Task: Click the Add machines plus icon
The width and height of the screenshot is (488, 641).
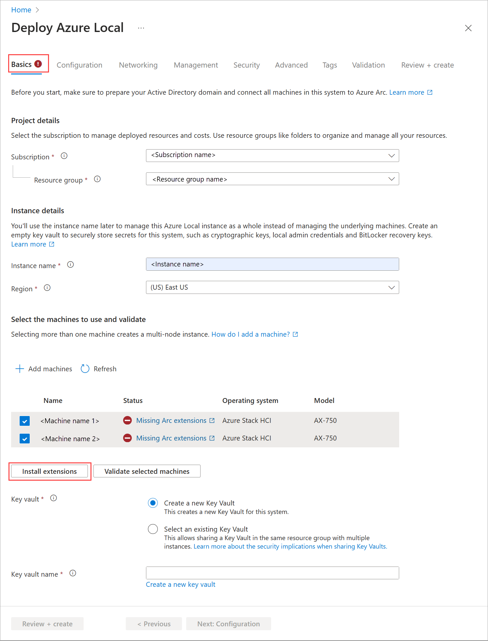Action: [x=20, y=369]
